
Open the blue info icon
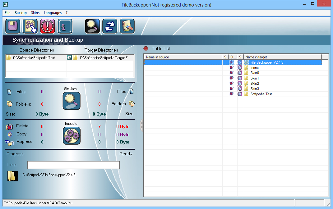point(65,26)
